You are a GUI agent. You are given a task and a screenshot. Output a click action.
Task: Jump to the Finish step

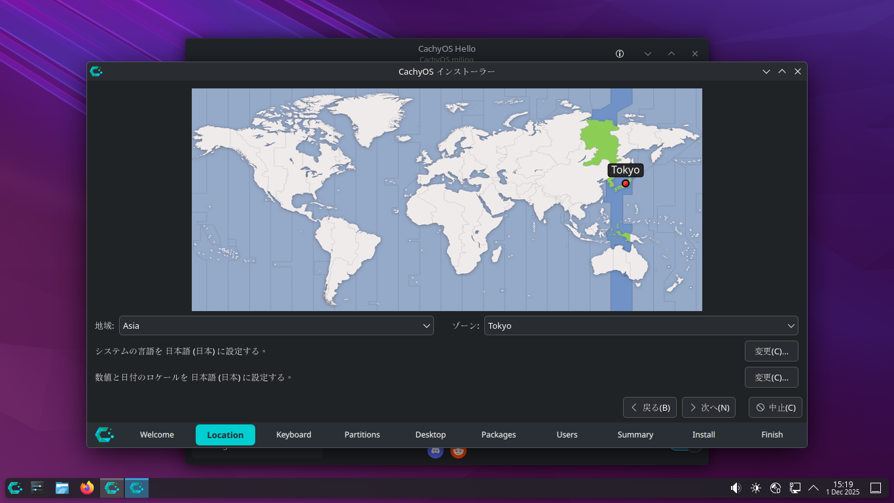772,435
